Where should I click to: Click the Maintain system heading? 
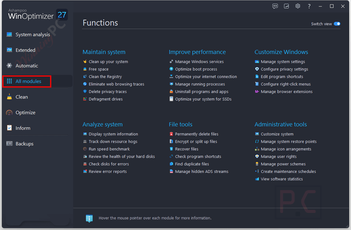tap(104, 52)
